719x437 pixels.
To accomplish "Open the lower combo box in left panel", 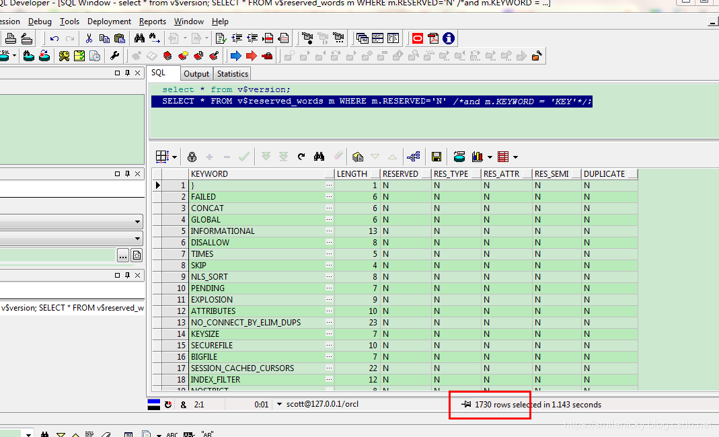I will [137, 239].
